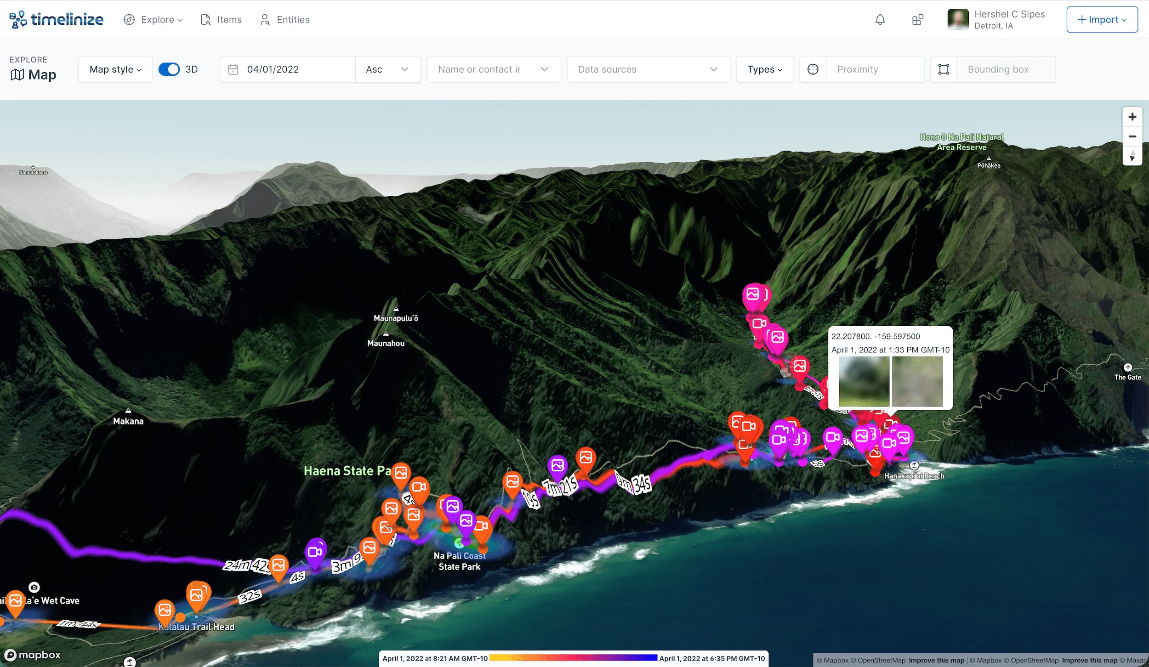This screenshot has height=667, width=1149.
Task: Reset map bearing with compass icon
Action: tap(1132, 156)
